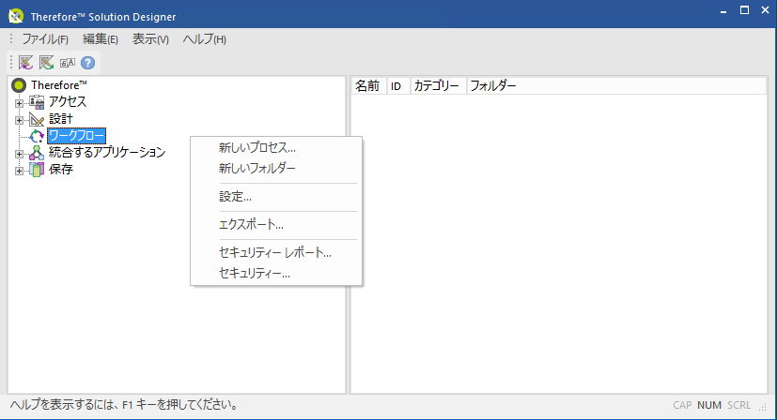Image resolution: width=777 pixels, height=420 pixels.
Task: Click the 保存 storage icon
Action: (x=37, y=169)
